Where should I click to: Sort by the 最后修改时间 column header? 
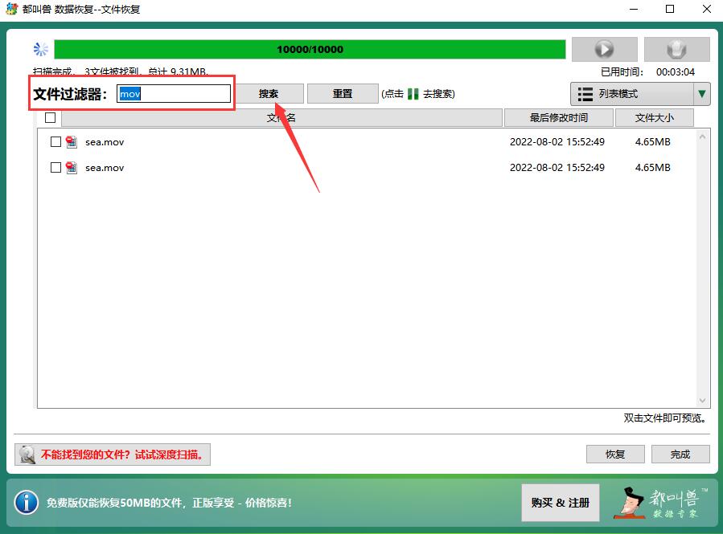558,118
